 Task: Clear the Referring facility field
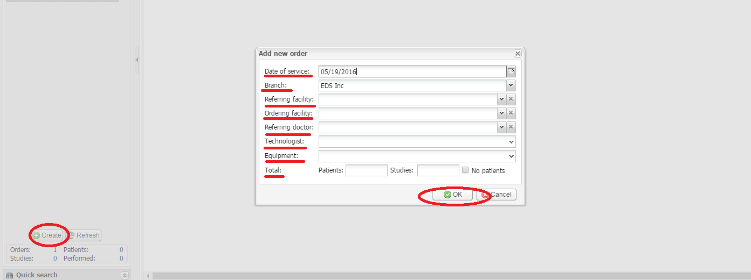pyautogui.click(x=511, y=99)
